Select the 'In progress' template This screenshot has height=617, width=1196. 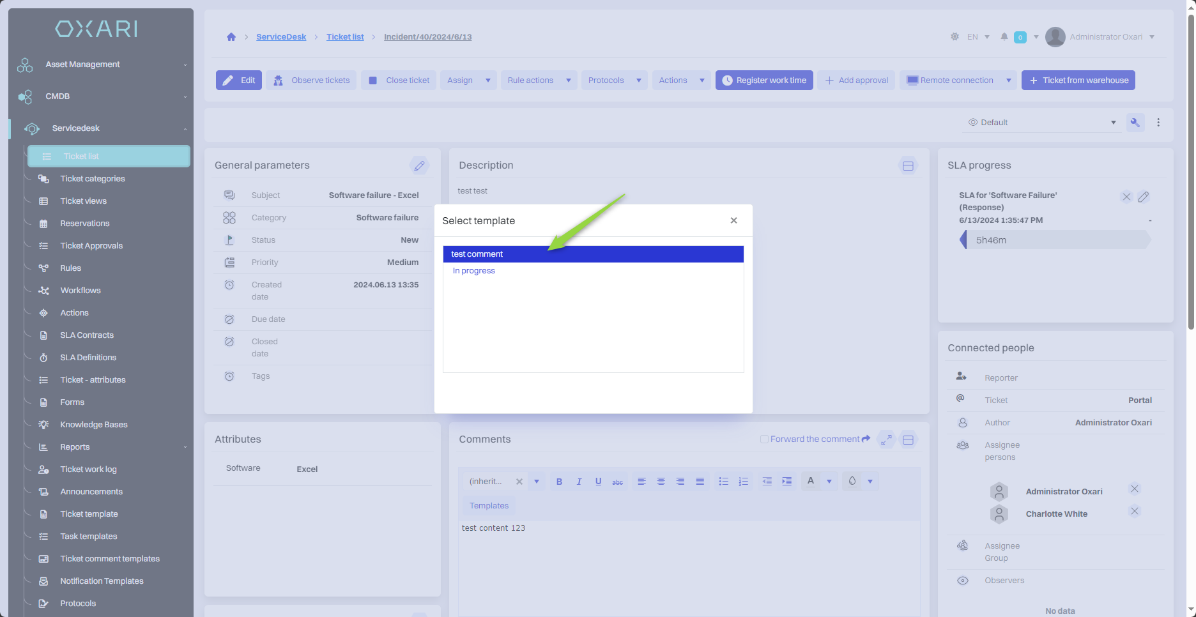click(474, 271)
